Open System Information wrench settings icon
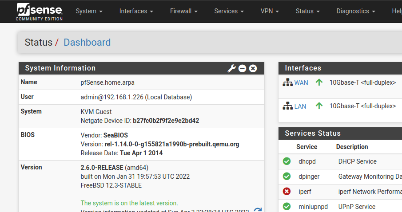 [x=231, y=68]
